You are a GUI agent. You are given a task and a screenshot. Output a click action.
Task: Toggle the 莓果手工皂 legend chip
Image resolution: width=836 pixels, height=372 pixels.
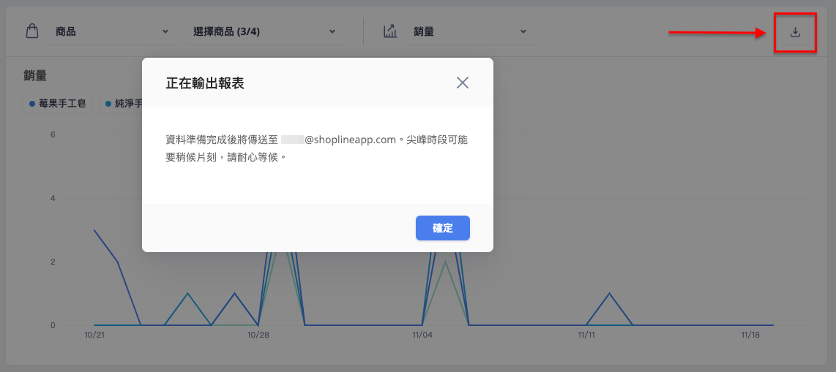pyautogui.click(x=58, y=105)
